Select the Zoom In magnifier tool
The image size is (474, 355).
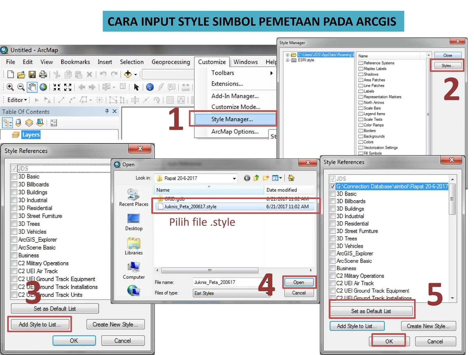click(10, 87)
